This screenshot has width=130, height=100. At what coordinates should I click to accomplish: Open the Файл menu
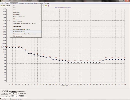(x=2, y=3)
